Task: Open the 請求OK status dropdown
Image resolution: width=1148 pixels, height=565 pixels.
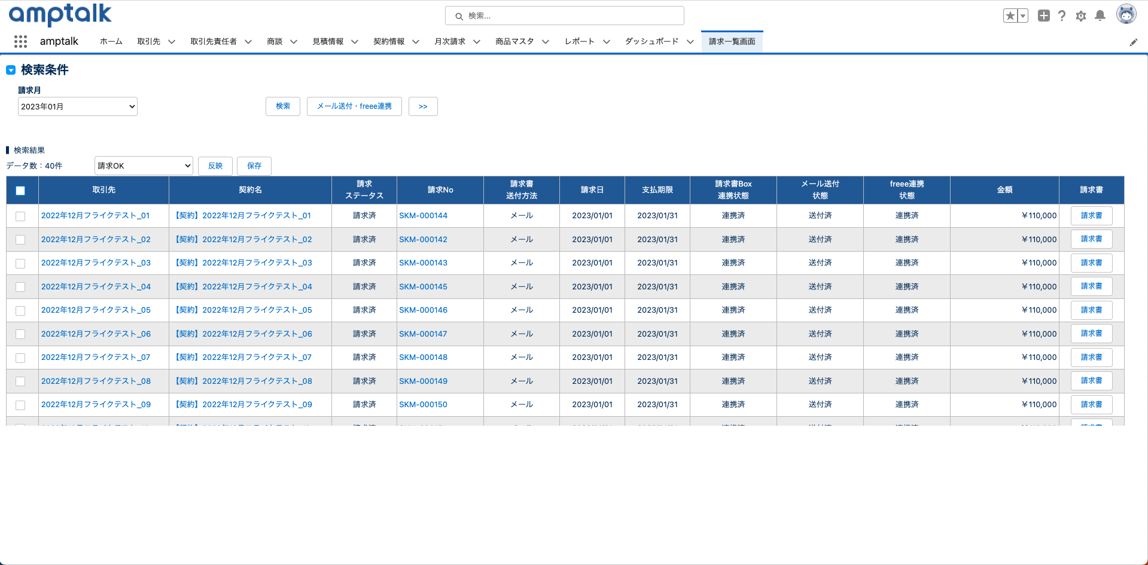Action: pos(144,166)
